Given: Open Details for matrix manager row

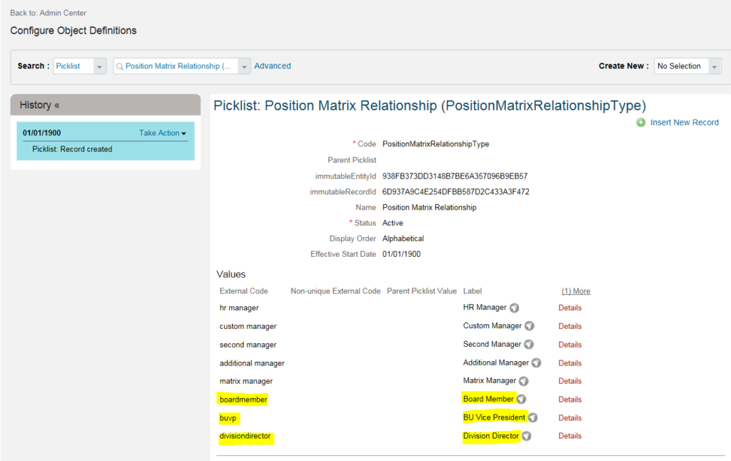Looking at the screenshot, I should point(570,381).
